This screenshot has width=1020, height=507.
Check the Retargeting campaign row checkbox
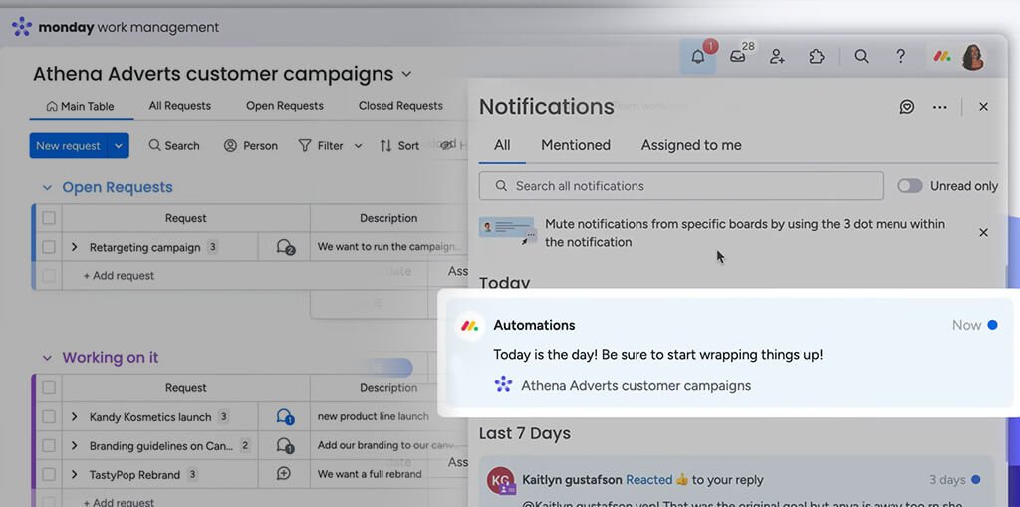coord(49,247)
